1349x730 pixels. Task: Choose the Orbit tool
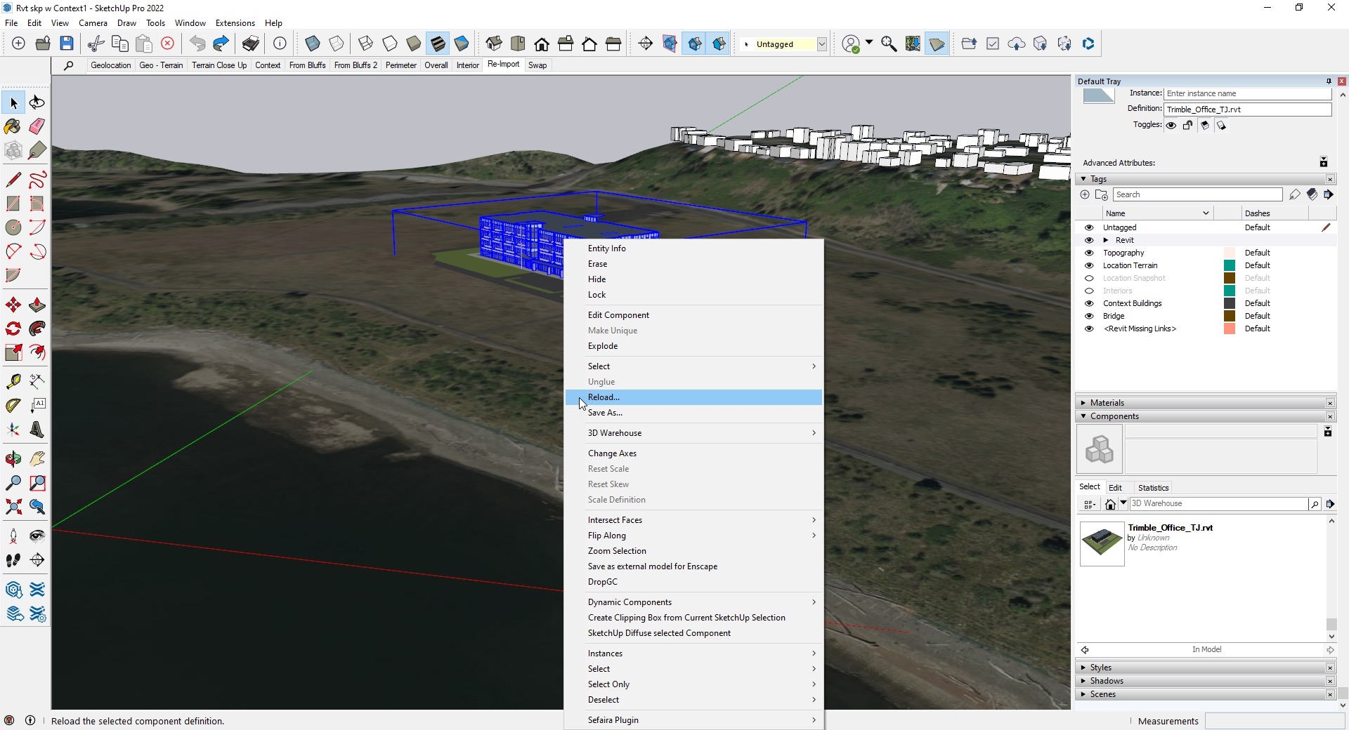point(13,458)
